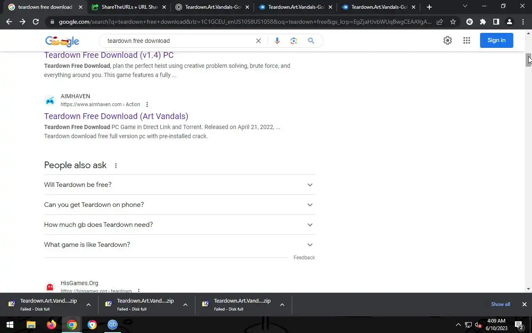Open options for second failed zip download
This screenshot has width=532, height=333.
[x=185, y=305]
